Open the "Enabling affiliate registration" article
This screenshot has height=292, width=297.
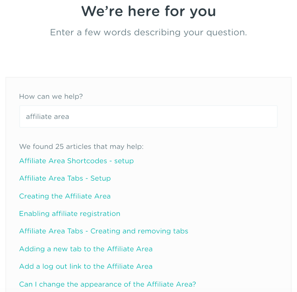(x=70, y=214)
